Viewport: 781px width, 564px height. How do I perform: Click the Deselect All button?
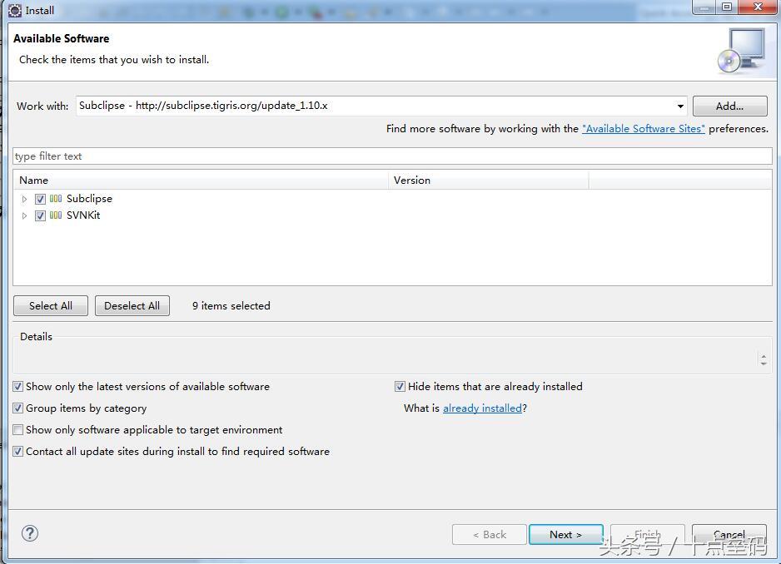pyautogui.click(x=132, y=305)
